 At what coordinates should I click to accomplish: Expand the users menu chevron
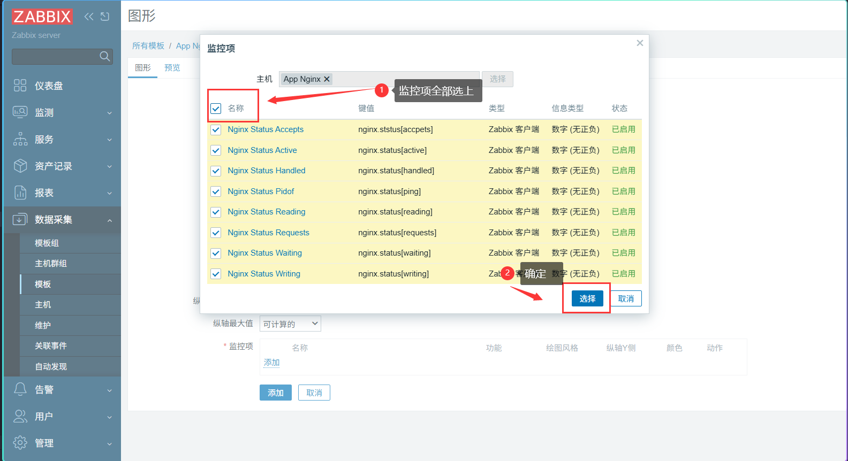109,417
